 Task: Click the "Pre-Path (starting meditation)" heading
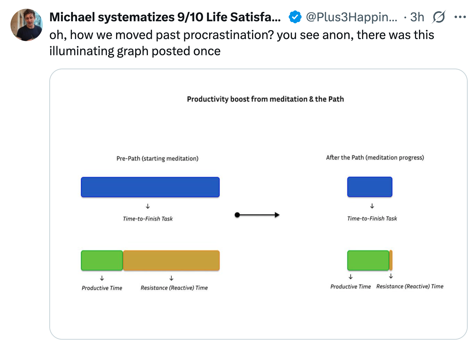[x=157, y=158]
